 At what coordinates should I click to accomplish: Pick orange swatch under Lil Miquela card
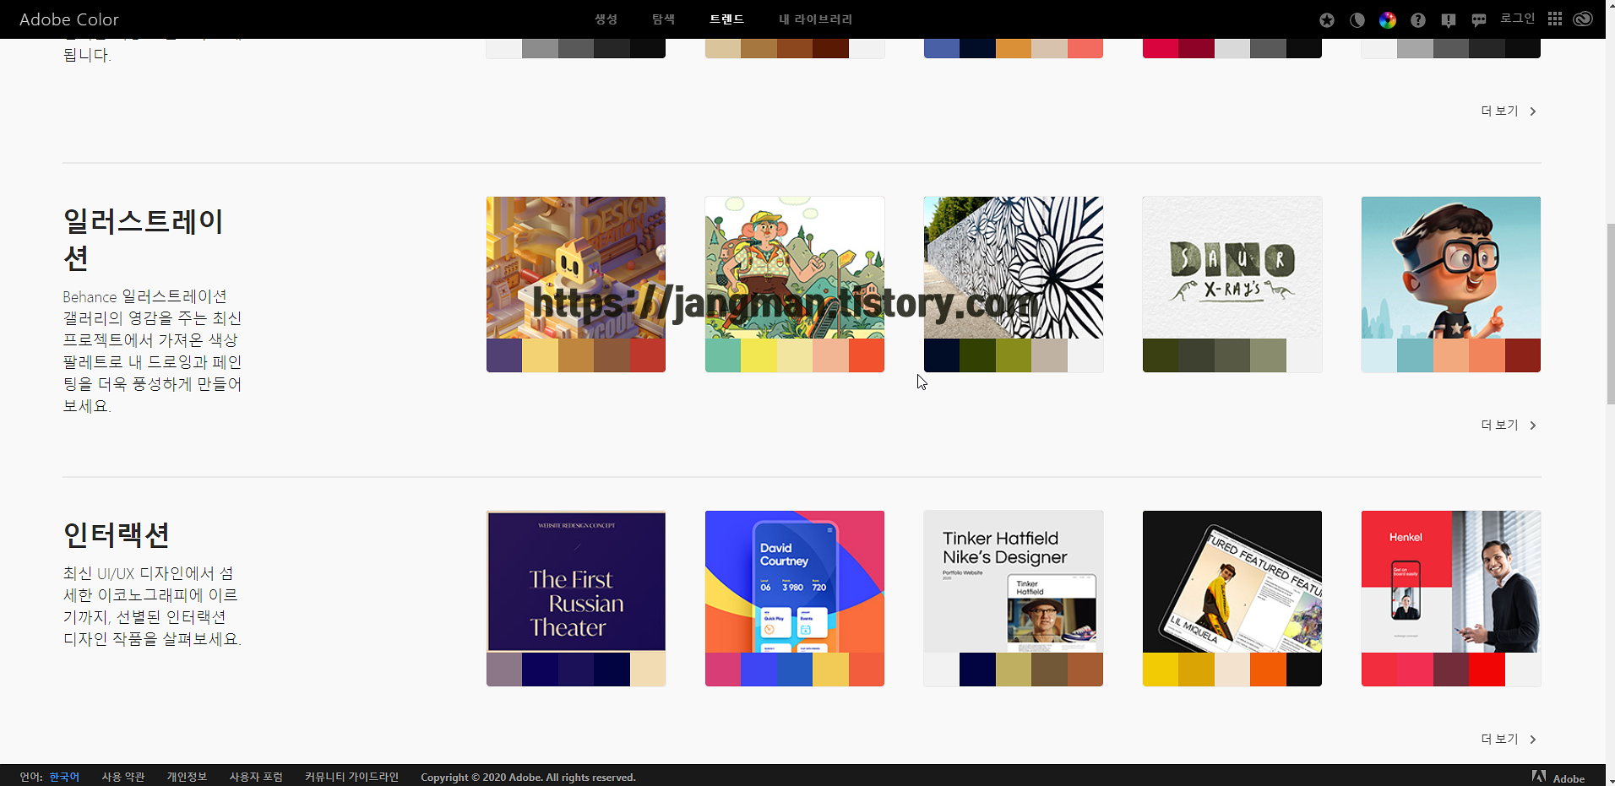(1268, 669)
